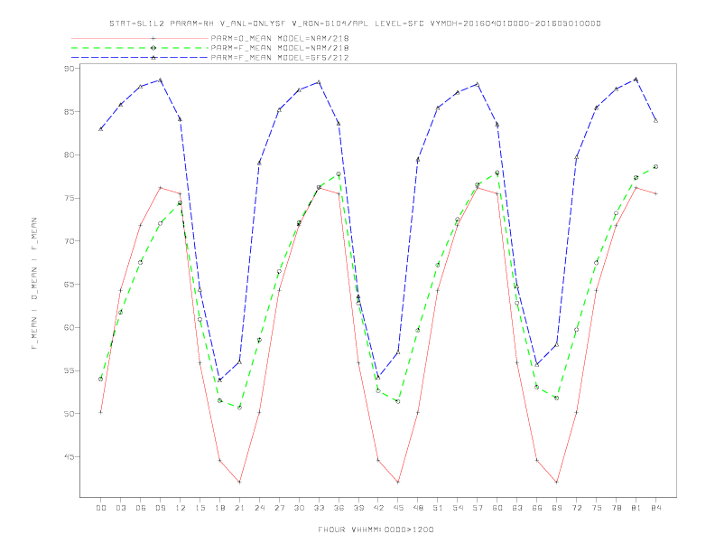The height and width of the screenshot is (553, 715).
Task: Click the y-axis tick label 65
Action: click(x=69, y=285)
